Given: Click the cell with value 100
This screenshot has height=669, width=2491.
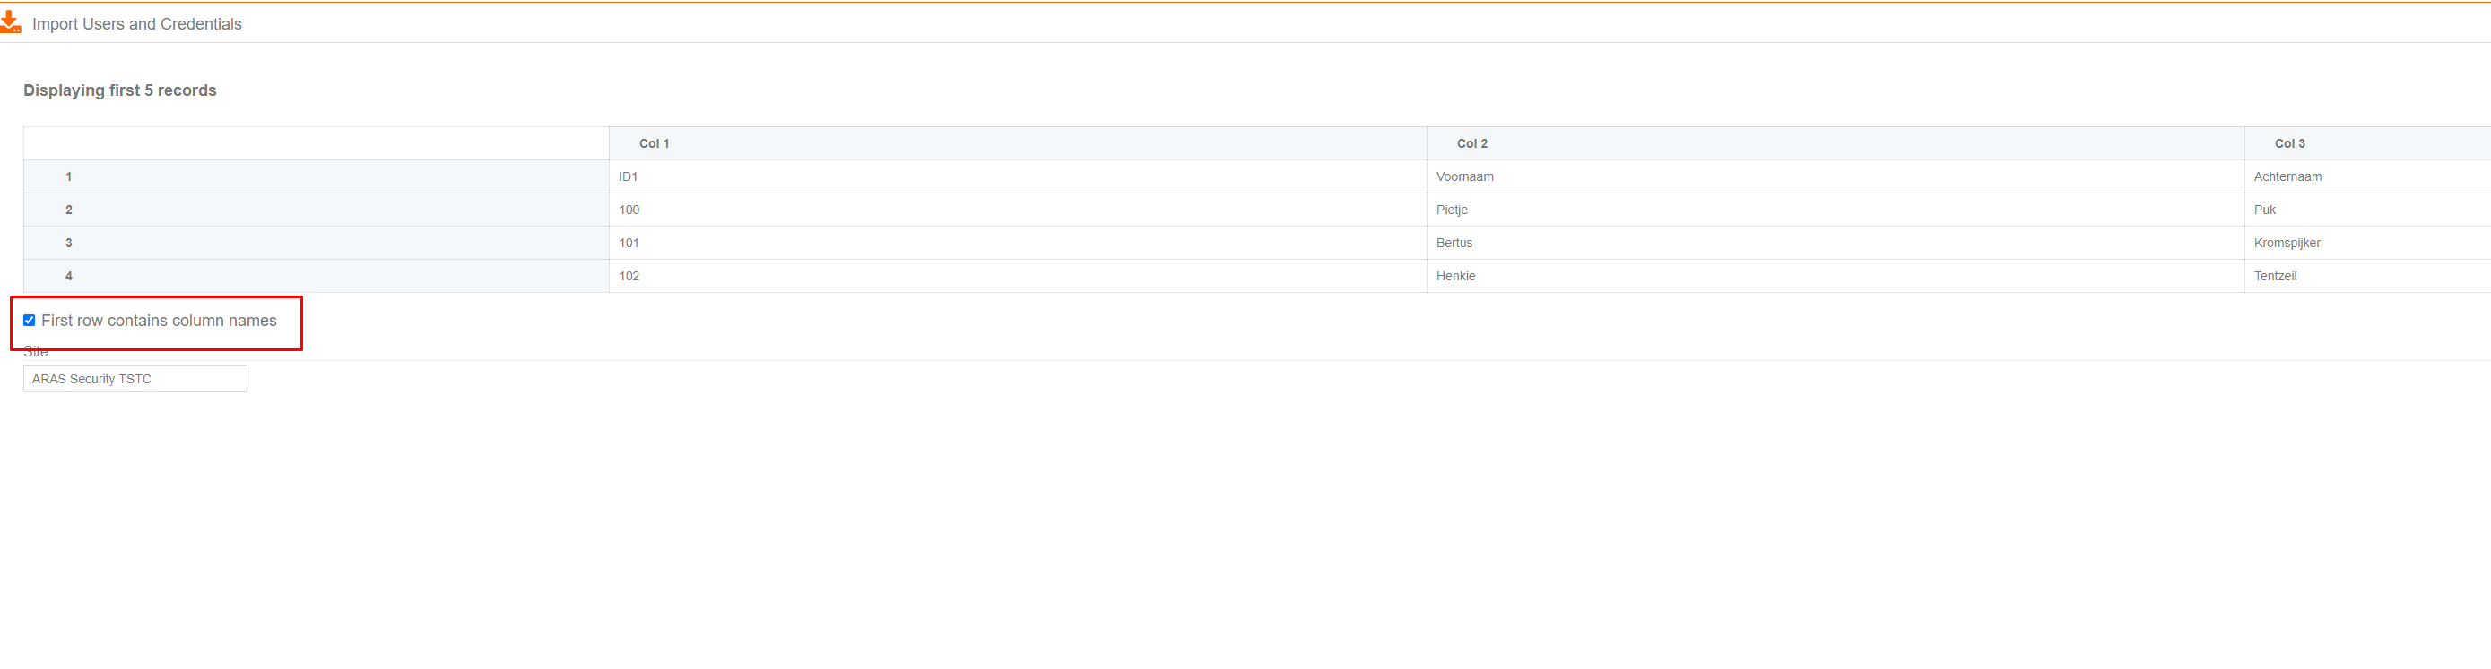Looking at the screenshot, I should coord(1019,210).
